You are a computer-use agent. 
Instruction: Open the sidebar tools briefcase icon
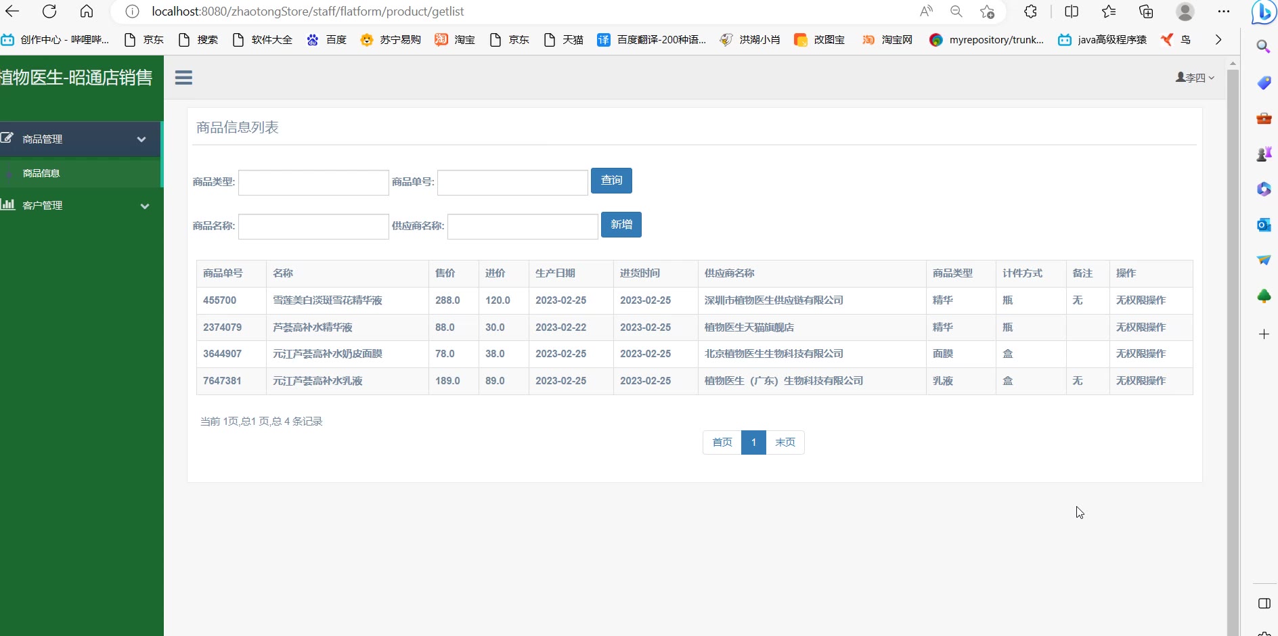pos(1264,118)
